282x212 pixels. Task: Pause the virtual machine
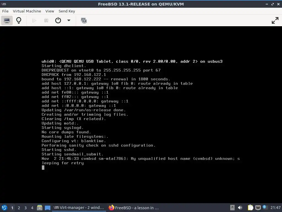click(46, 20)
